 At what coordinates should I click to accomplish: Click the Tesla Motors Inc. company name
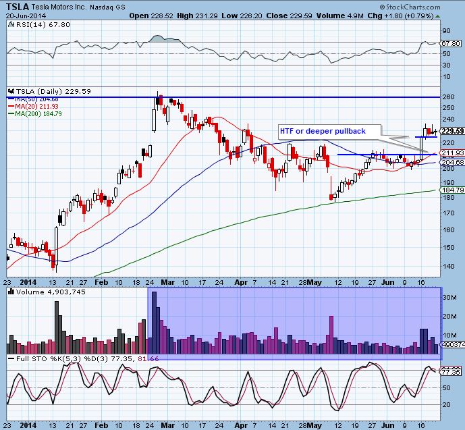click(59, 7)
